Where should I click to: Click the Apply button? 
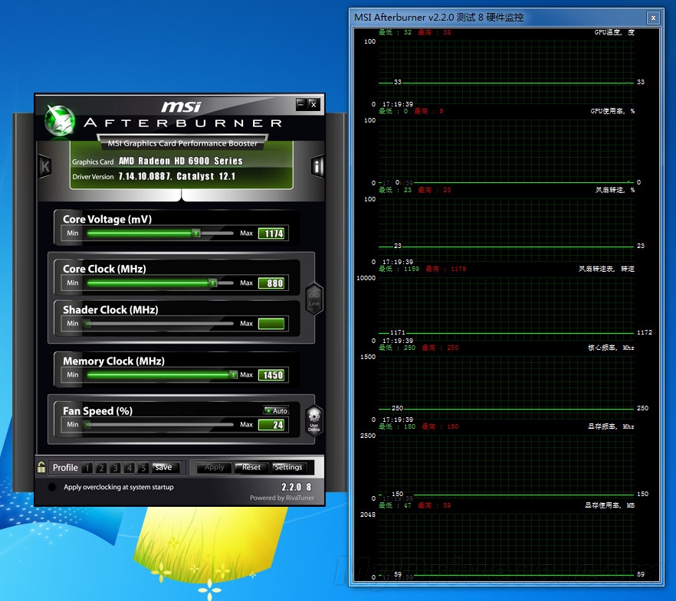click(215, 468)
